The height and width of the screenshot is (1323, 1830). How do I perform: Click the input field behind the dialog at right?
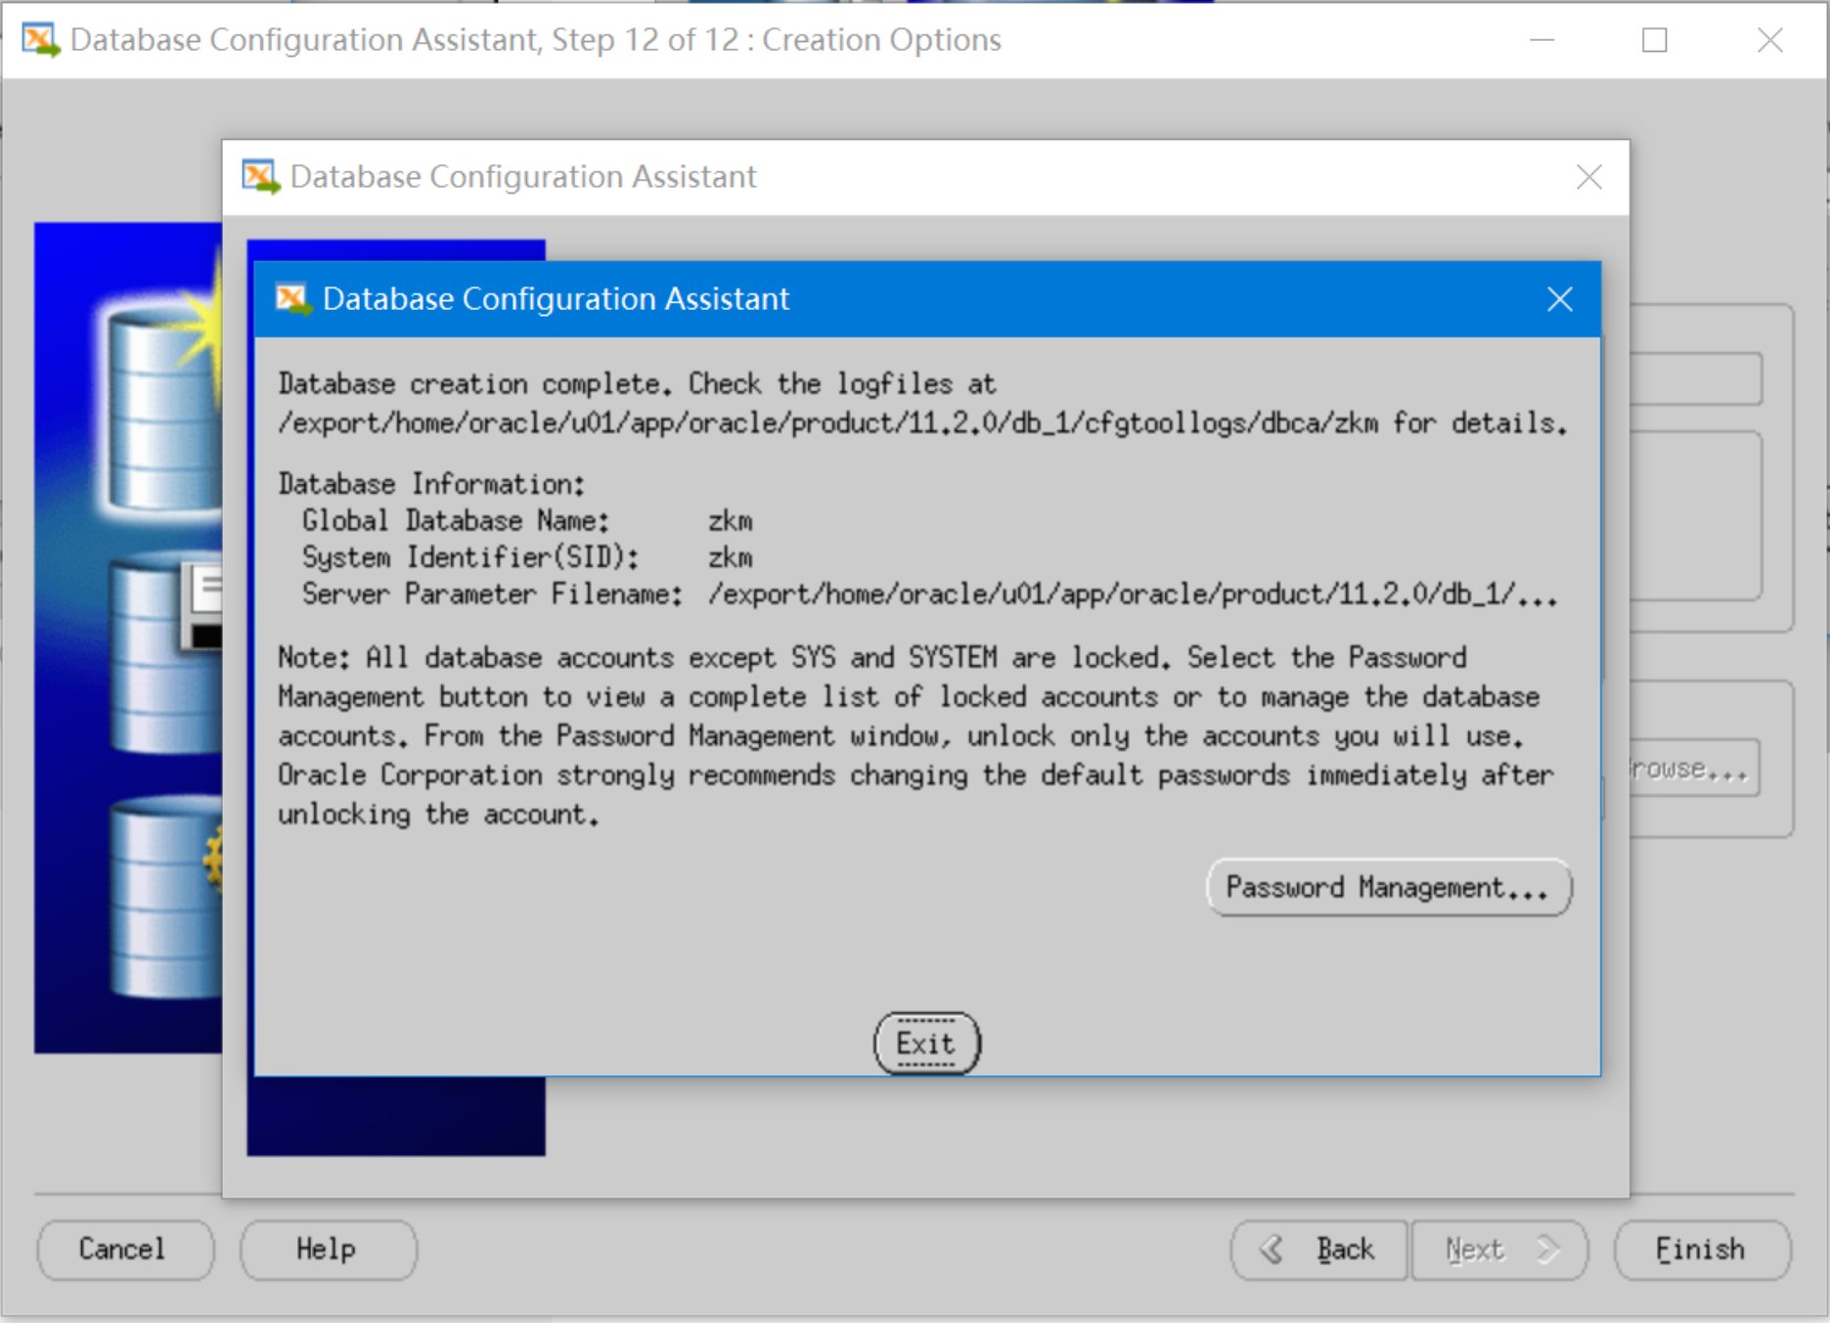pos(1696,378)
